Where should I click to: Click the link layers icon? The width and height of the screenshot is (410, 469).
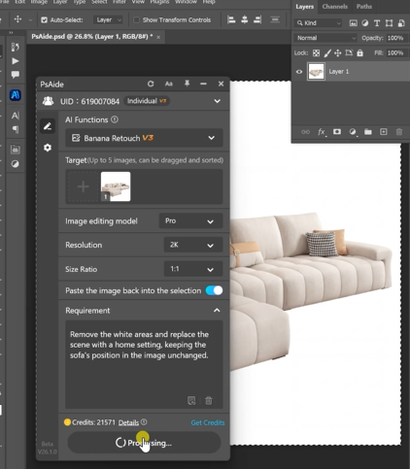tap(305, 132)
